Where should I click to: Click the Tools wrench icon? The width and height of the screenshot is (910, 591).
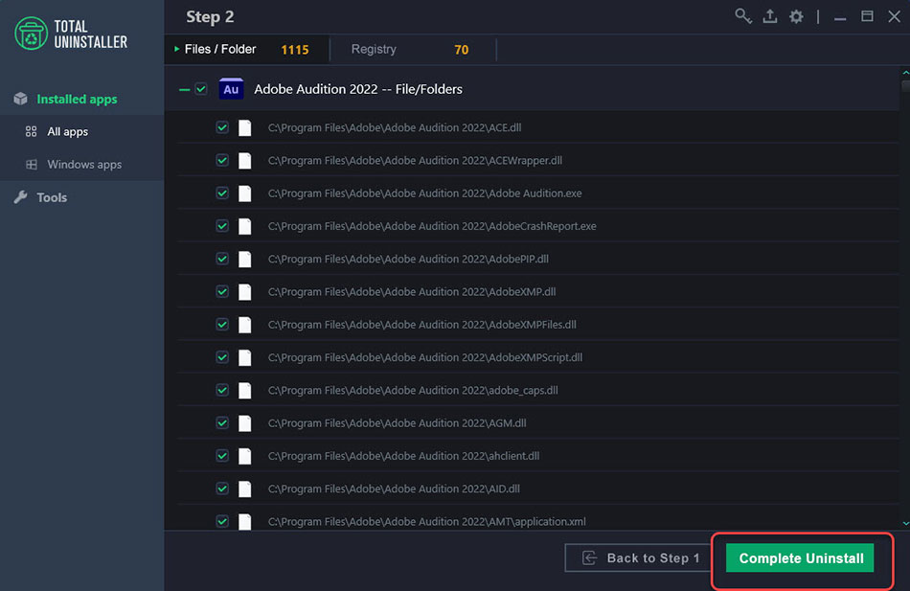pyautogui.click(x=21, y=197)
